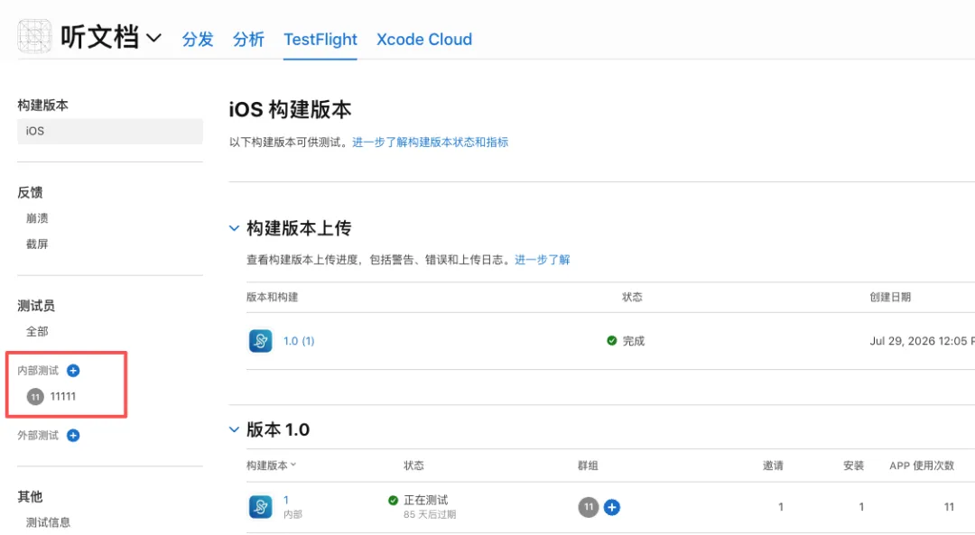Sort by the 构建版本 column dropdown
This screenshot has height=535, width=975.
point(272,466)
